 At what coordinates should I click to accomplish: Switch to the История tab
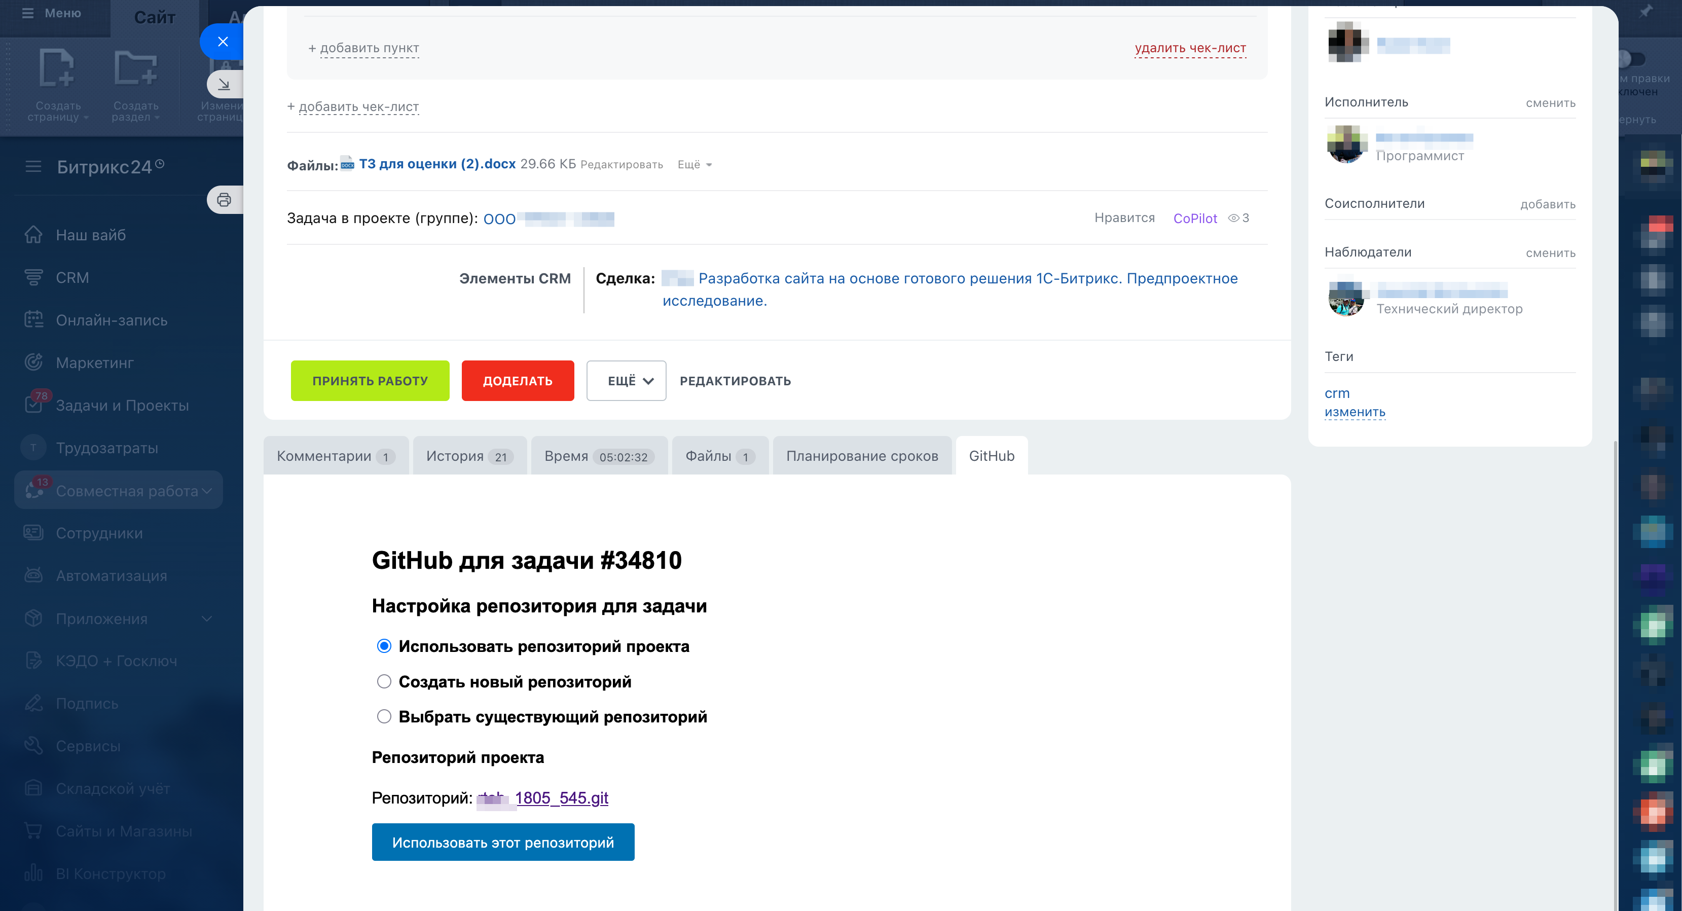coord(469,456)
